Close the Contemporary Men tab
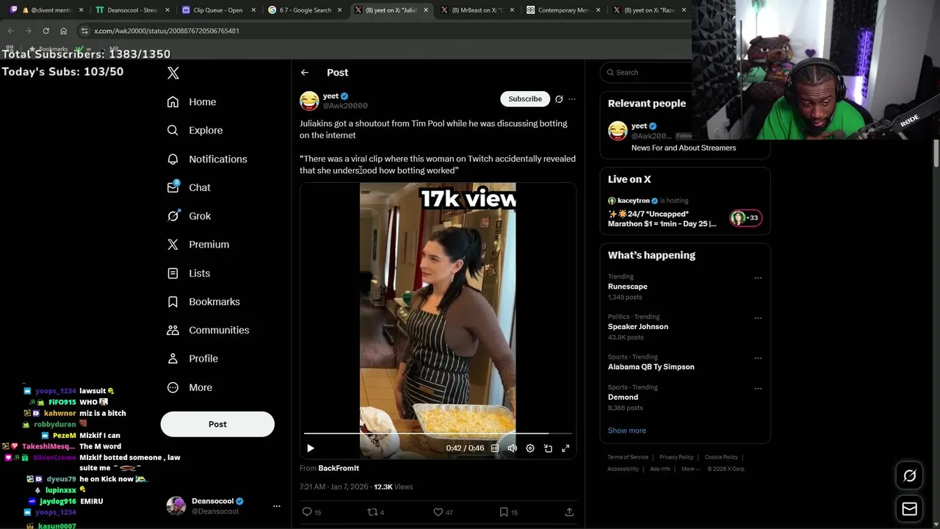Viewport: 940px width, 529px height. 598,10
